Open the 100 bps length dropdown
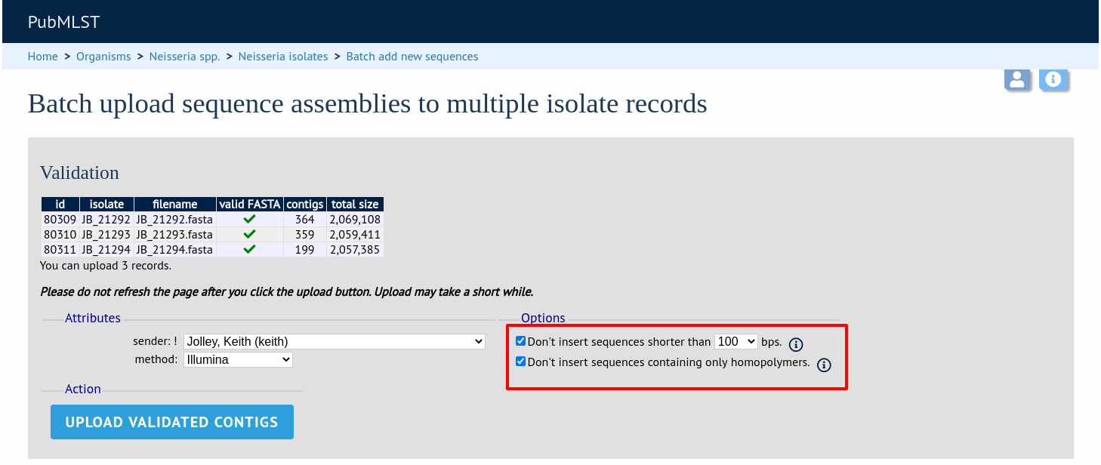The height and width of the screenshot is (465, 1101). [x=736, y=341]
